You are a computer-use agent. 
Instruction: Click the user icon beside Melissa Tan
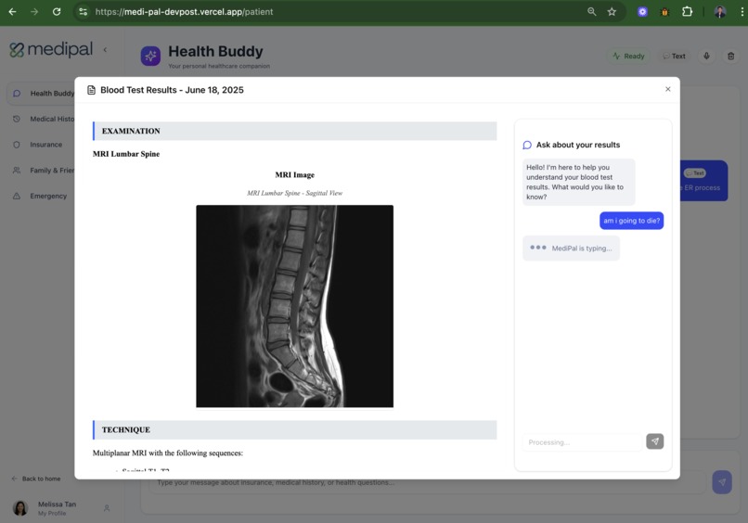coord(107,508)
